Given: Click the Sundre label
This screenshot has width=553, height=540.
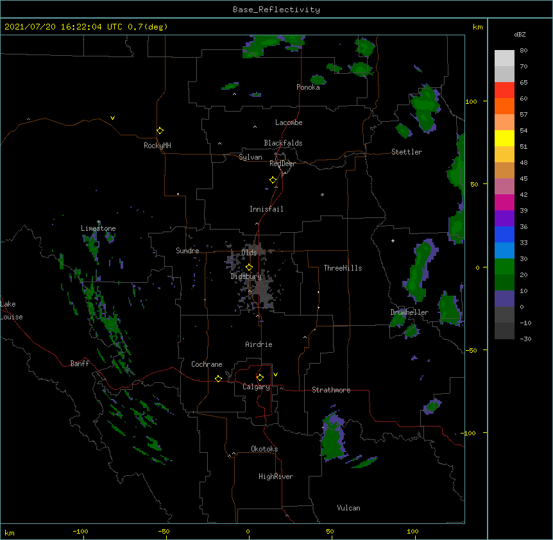Looking at the screenshot, I should pyautogui.click(x=187, y=251).
